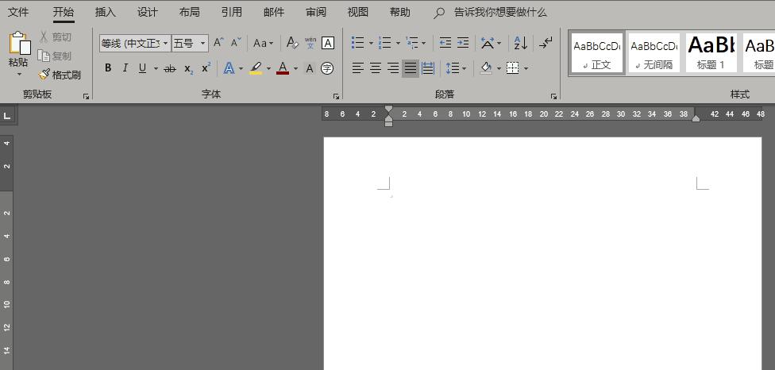Click the clear all formatting eraser icon
The width and height of the screenshot is (775, 370).
(291, 43)
